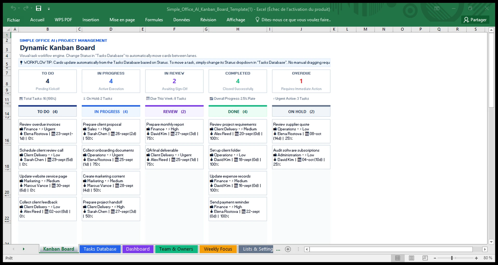Open the Formules ribbon tab

[x=154, y=20]
